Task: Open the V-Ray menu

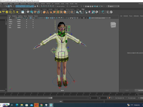Action: point(67,4)
